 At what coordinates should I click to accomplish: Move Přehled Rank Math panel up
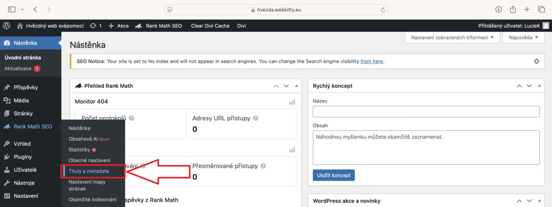[277, 86]
